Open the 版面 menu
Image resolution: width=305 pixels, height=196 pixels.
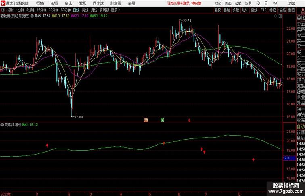click(x=228, y=3)
